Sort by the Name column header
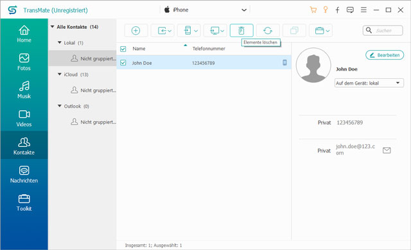 click(x=139, y=49)
